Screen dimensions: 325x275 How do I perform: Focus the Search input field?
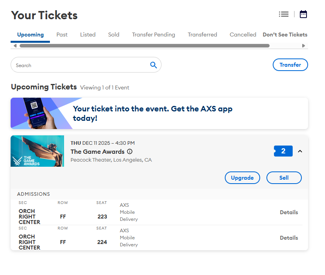[86, 65]
